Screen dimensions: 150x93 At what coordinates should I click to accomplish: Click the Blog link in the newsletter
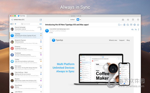(x=128, y=40)
